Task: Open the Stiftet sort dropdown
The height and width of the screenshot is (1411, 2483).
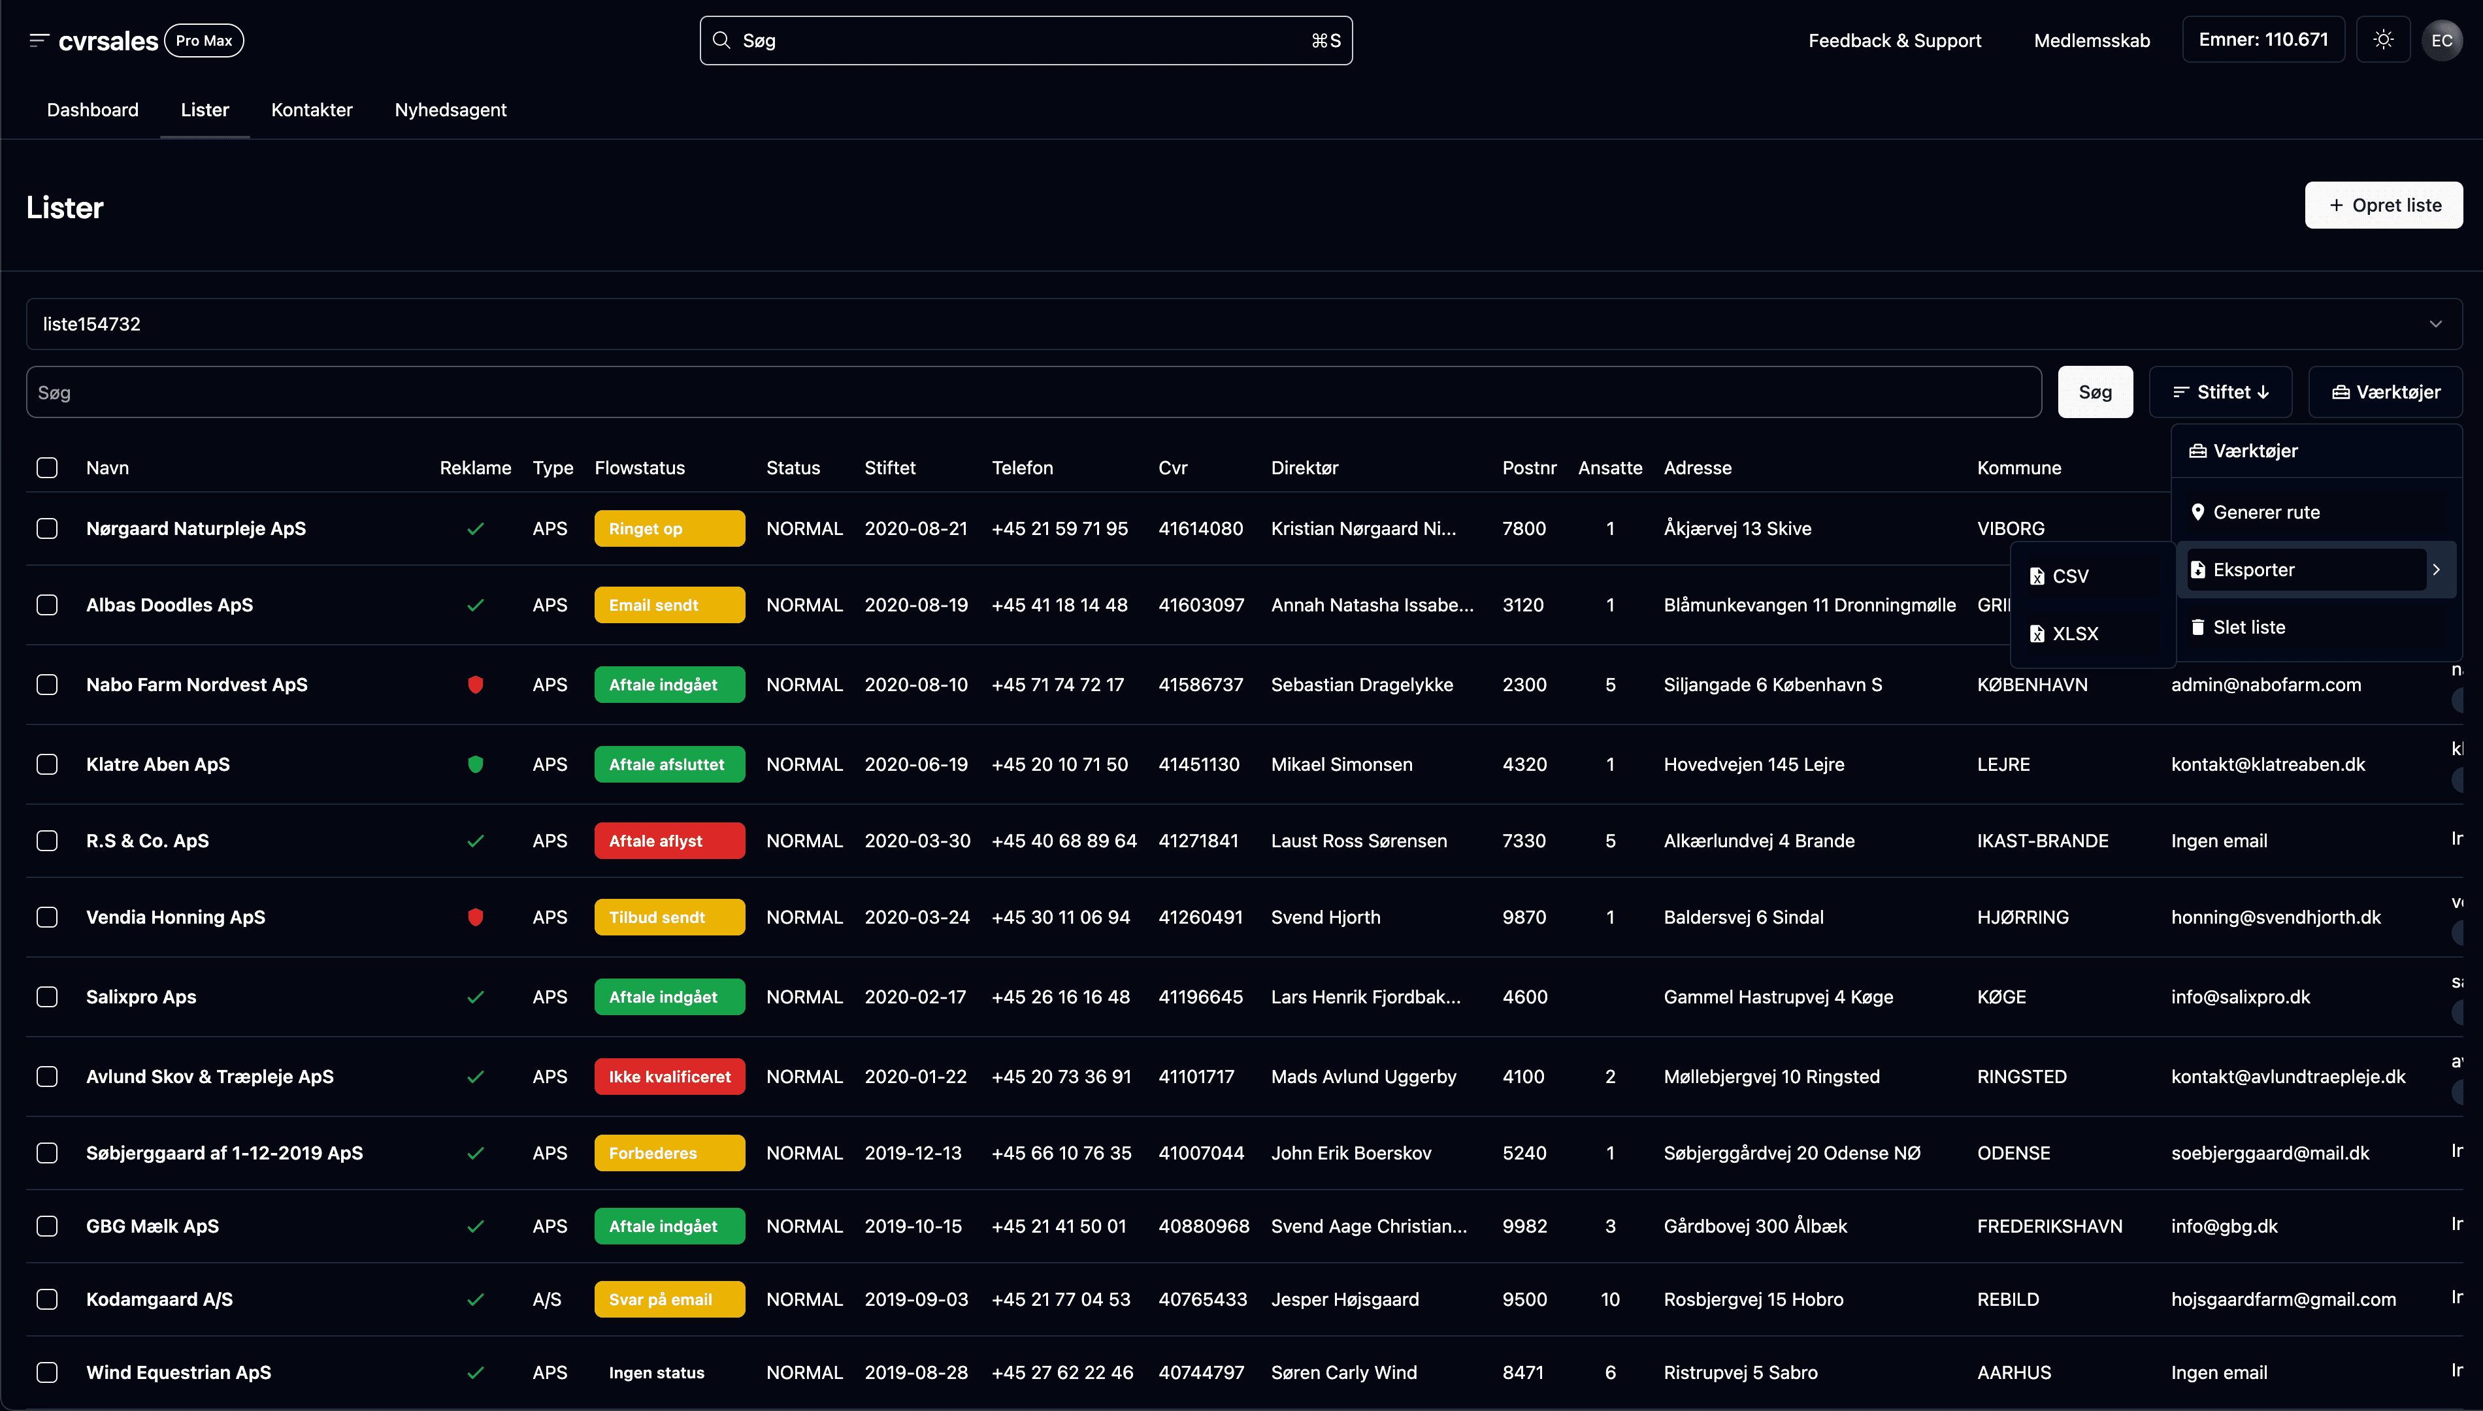Action: 2220,391
